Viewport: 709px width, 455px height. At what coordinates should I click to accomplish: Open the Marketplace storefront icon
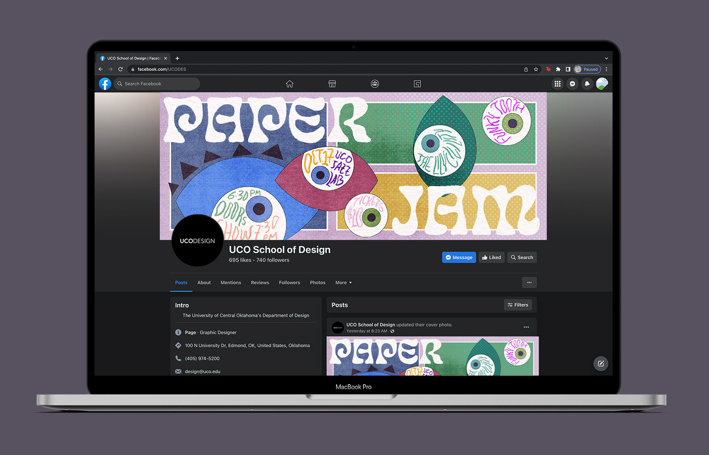coord(332,84)
